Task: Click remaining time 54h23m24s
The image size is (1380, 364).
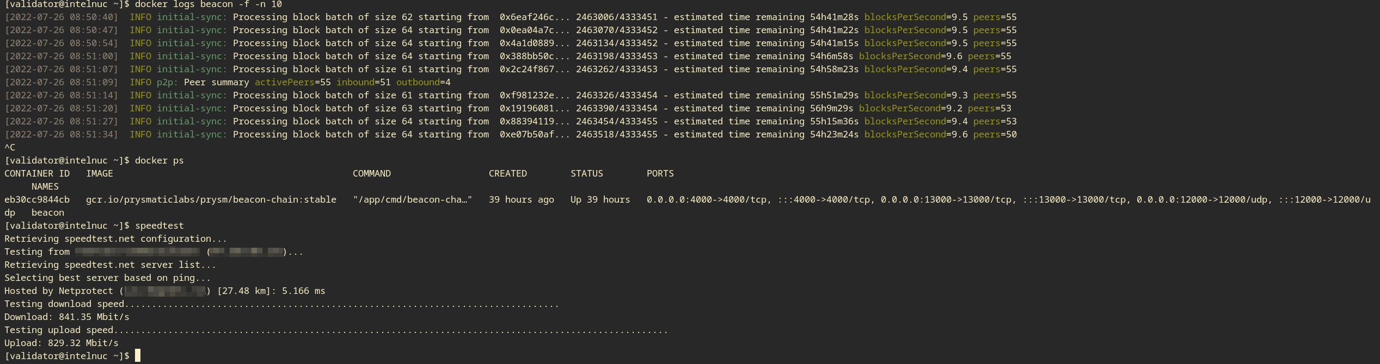Action: pos(835,135)
